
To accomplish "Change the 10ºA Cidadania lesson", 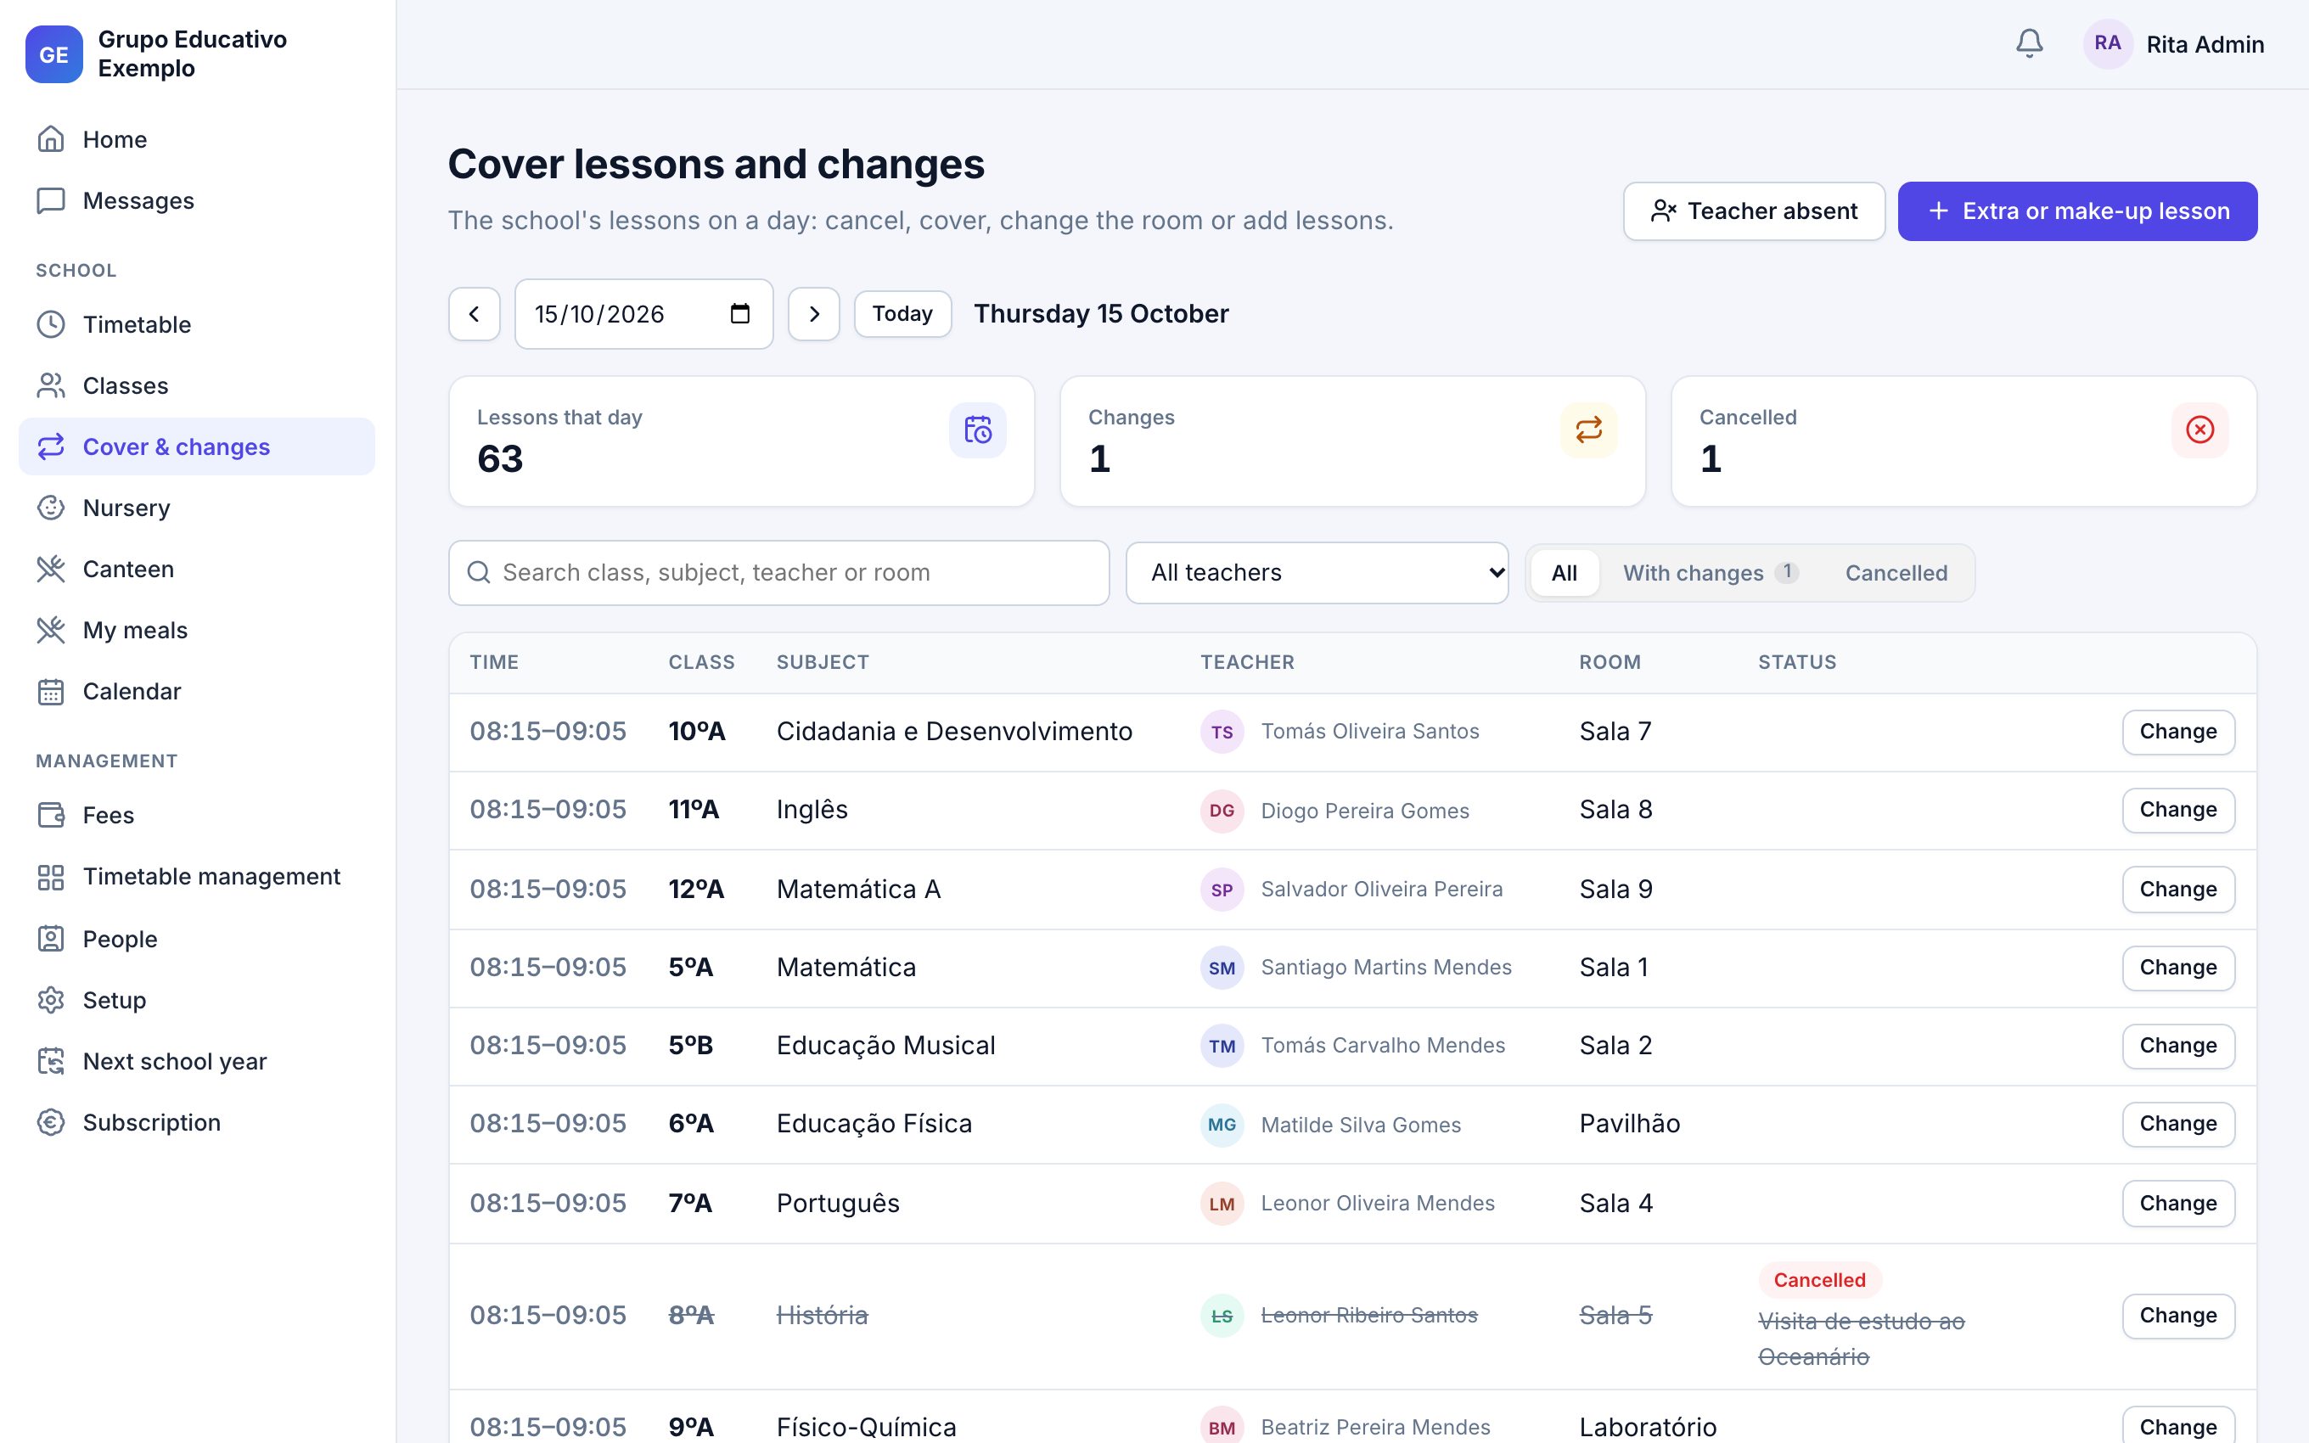I will [x=2178, y=732].
